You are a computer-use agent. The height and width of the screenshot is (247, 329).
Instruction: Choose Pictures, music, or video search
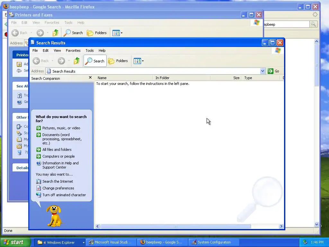tap(61, 128)
